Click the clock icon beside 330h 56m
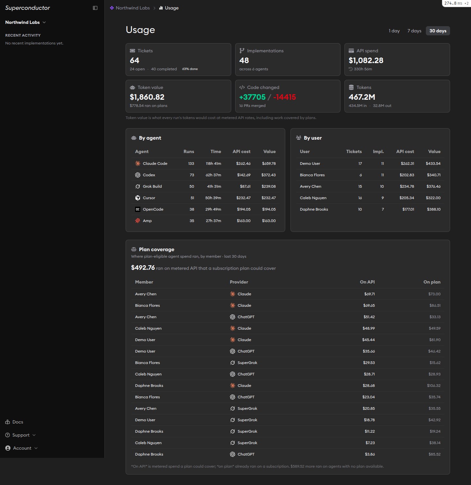The width and height of the screenshot is (471, 485). (351, 69)
